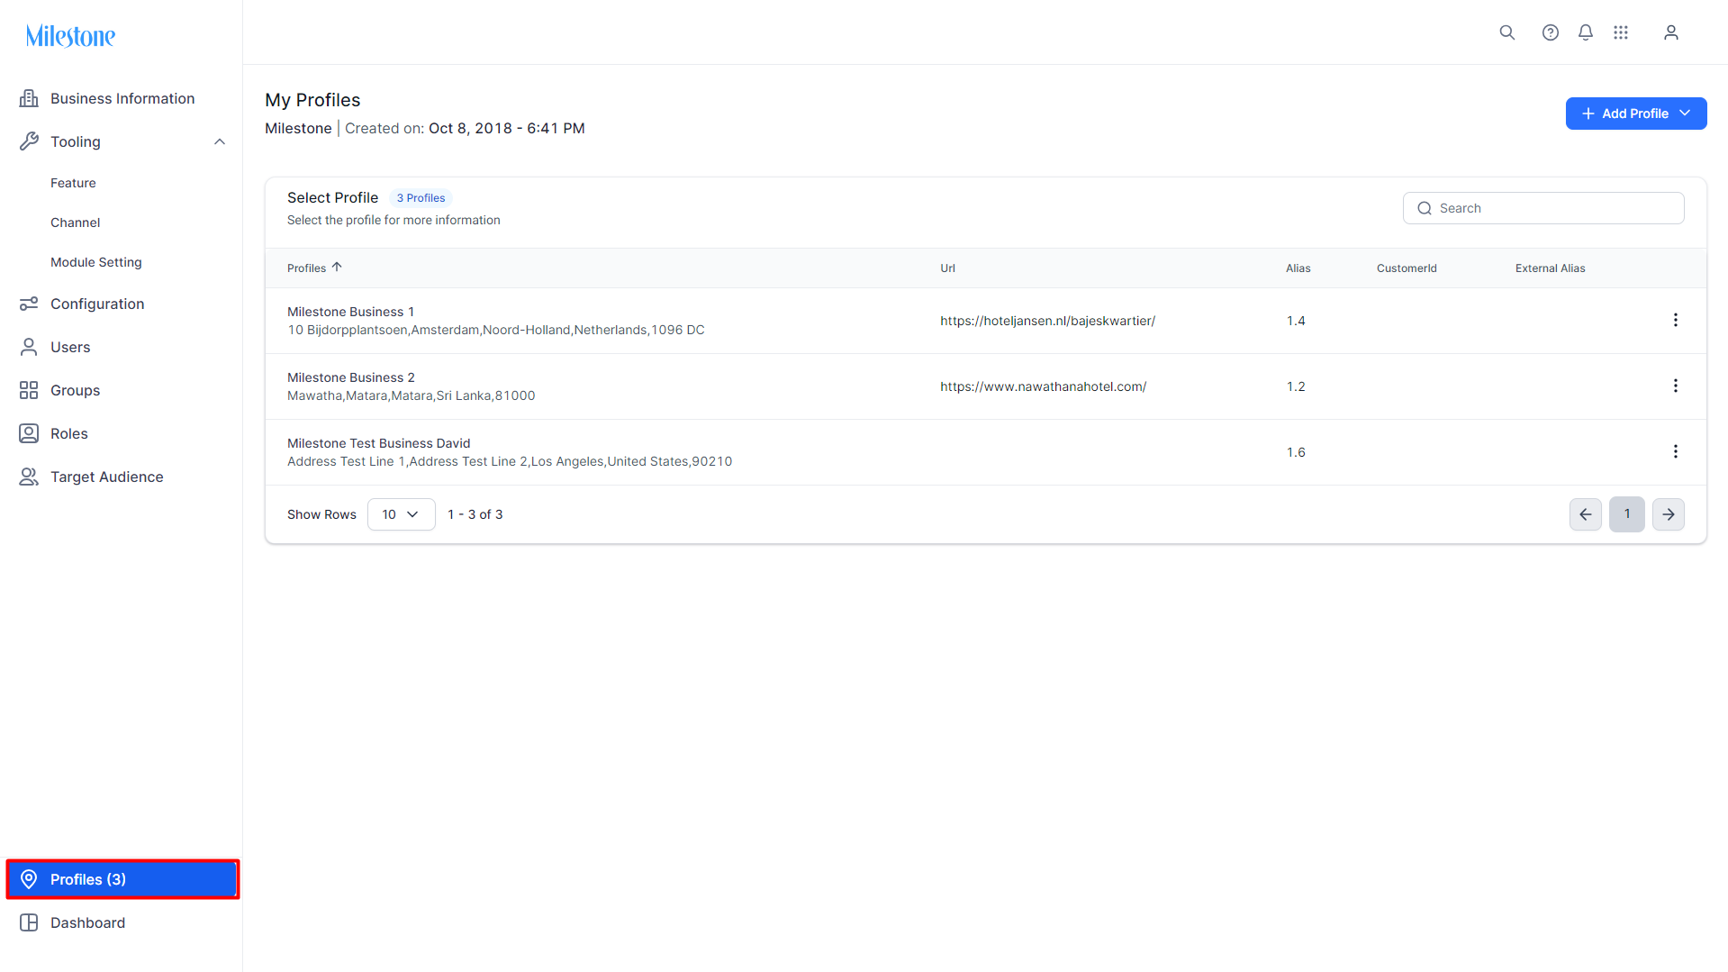The image size is (1728, 972).
Task: Click the 3 Profiles count badge
Action: click(421, 198)
